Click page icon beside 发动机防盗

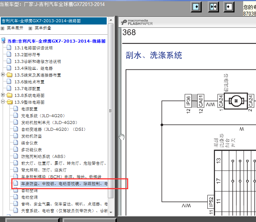point(16,136)
